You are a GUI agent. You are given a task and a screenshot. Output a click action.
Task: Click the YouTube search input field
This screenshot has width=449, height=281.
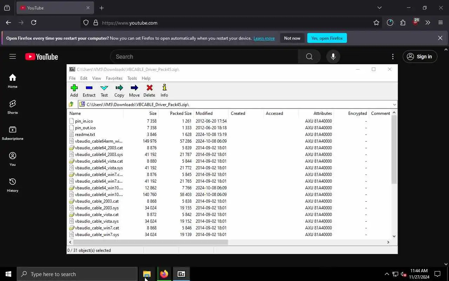click(204, 57)
